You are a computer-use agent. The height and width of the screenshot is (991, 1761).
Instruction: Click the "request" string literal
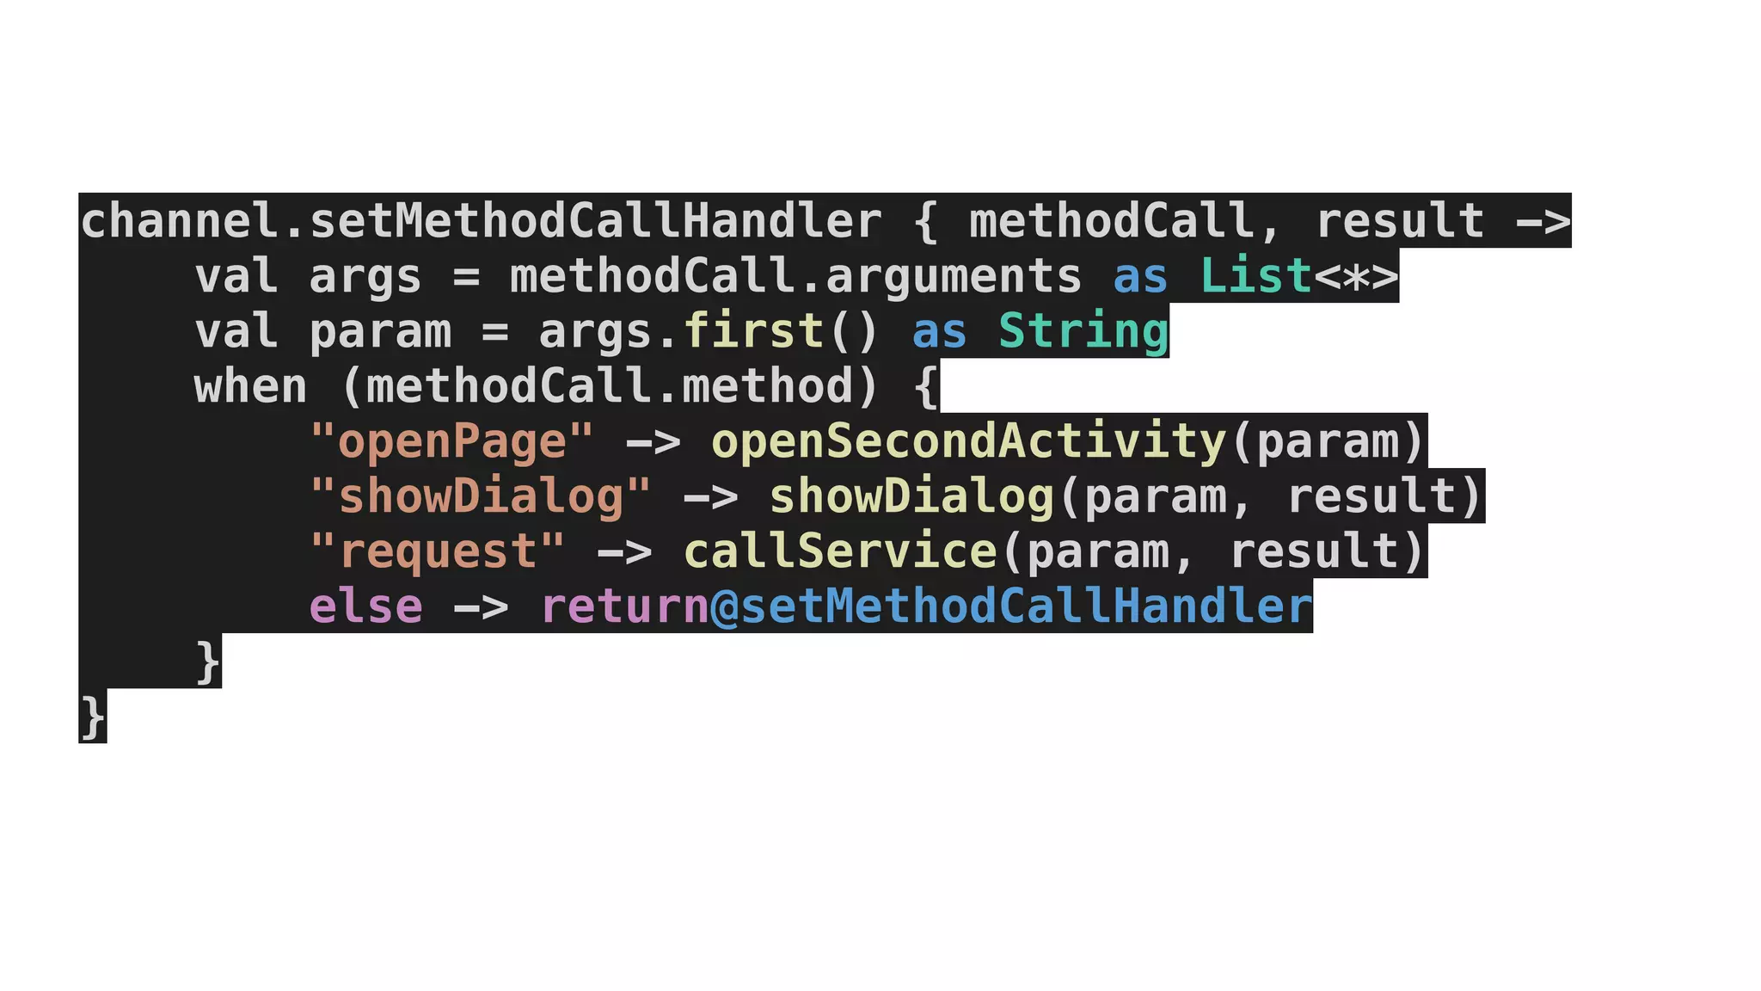(x=438, y=552)
